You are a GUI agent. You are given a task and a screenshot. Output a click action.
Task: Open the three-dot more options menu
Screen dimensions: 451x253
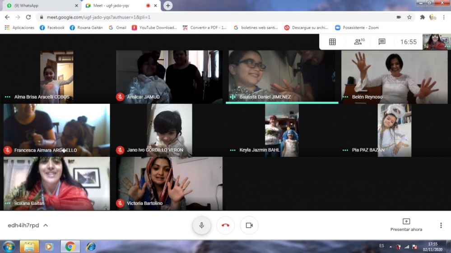click(441, 225)
